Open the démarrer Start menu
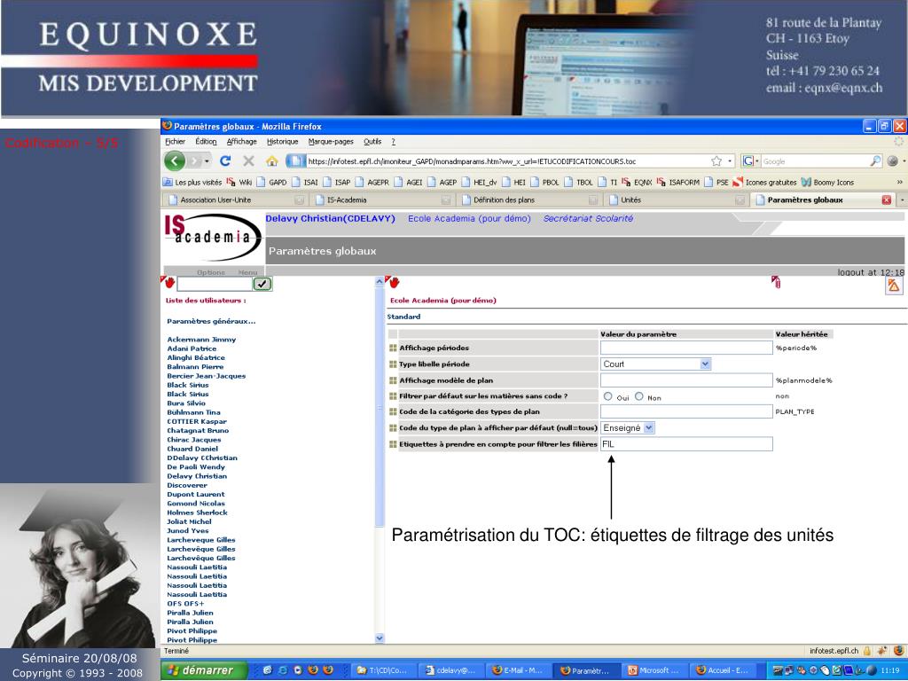908x681 pixels. pyautogui.click(x=205, y=670)
